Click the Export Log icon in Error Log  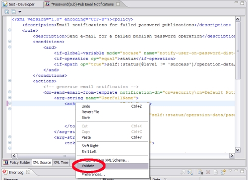(x=183, y=172)
